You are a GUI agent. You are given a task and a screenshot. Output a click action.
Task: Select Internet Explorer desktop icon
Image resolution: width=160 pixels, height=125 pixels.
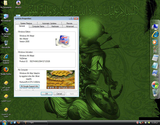click(x=6, y=59)
